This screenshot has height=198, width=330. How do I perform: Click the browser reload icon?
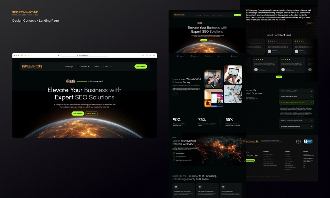point(107,55)
